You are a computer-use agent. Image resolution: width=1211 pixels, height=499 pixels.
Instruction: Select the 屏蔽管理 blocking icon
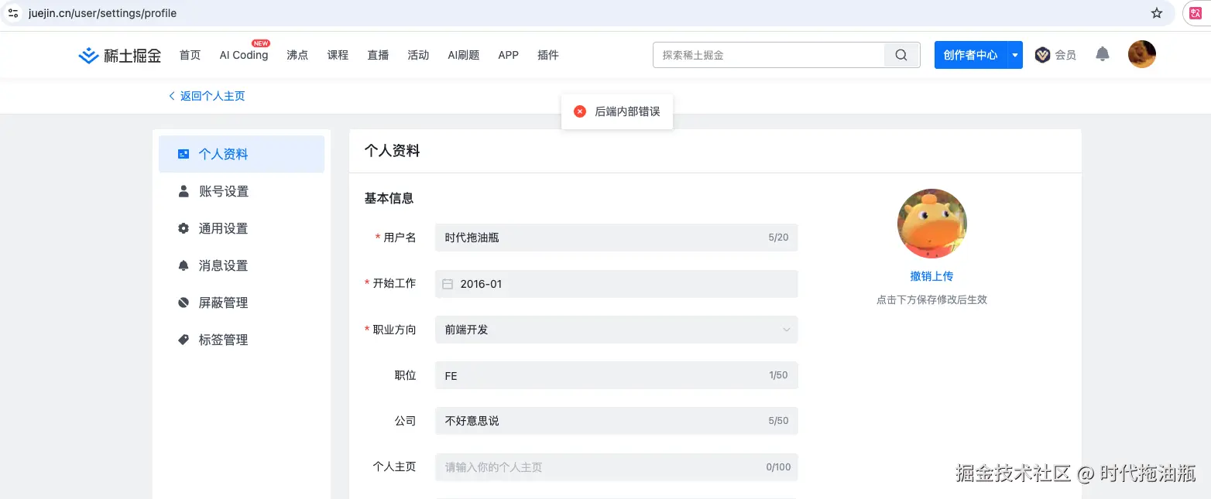pos(182,302)
